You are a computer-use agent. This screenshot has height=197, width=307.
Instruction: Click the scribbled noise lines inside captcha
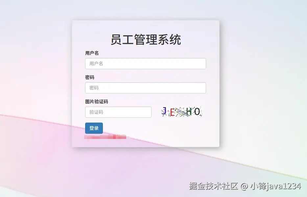pyautogui.click(x=181, y=112)
